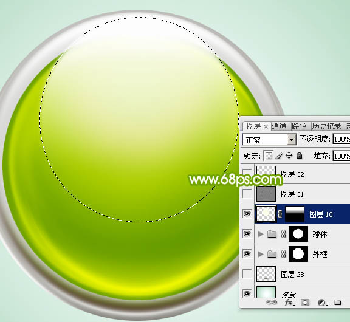
Task: Click the lock all padlock icon
Action: (300, 156)
